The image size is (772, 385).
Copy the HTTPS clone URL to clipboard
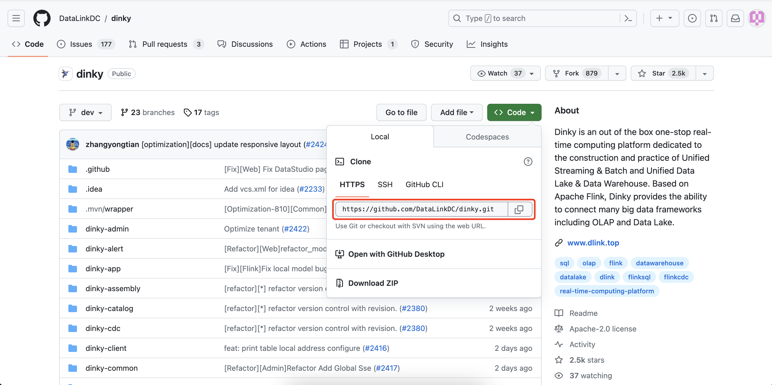[519, 209]
